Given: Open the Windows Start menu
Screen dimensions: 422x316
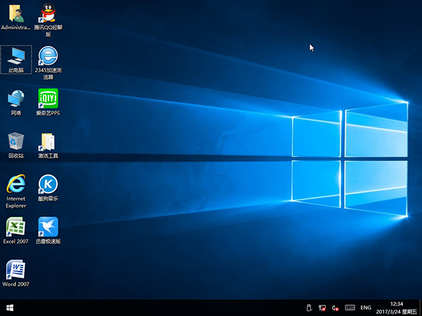Looking at the screenshot, I should [10, 308].
